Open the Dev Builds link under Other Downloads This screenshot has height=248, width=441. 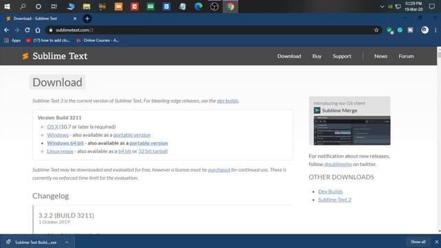coord(330,192)
